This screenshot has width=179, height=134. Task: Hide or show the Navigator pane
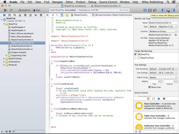(163, 10)
